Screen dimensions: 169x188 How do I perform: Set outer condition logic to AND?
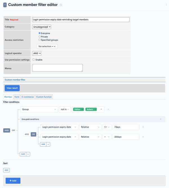pyautogui.click(x=6, y=130)
